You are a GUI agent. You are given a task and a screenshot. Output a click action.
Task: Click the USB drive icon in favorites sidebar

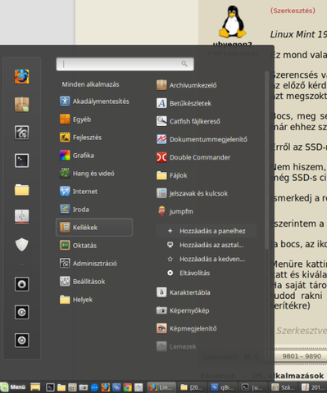(x=22, y=216)
